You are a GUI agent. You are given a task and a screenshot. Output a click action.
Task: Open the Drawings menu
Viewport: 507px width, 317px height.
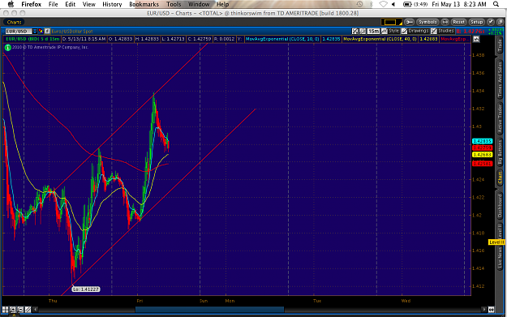(x=415, y=31)
